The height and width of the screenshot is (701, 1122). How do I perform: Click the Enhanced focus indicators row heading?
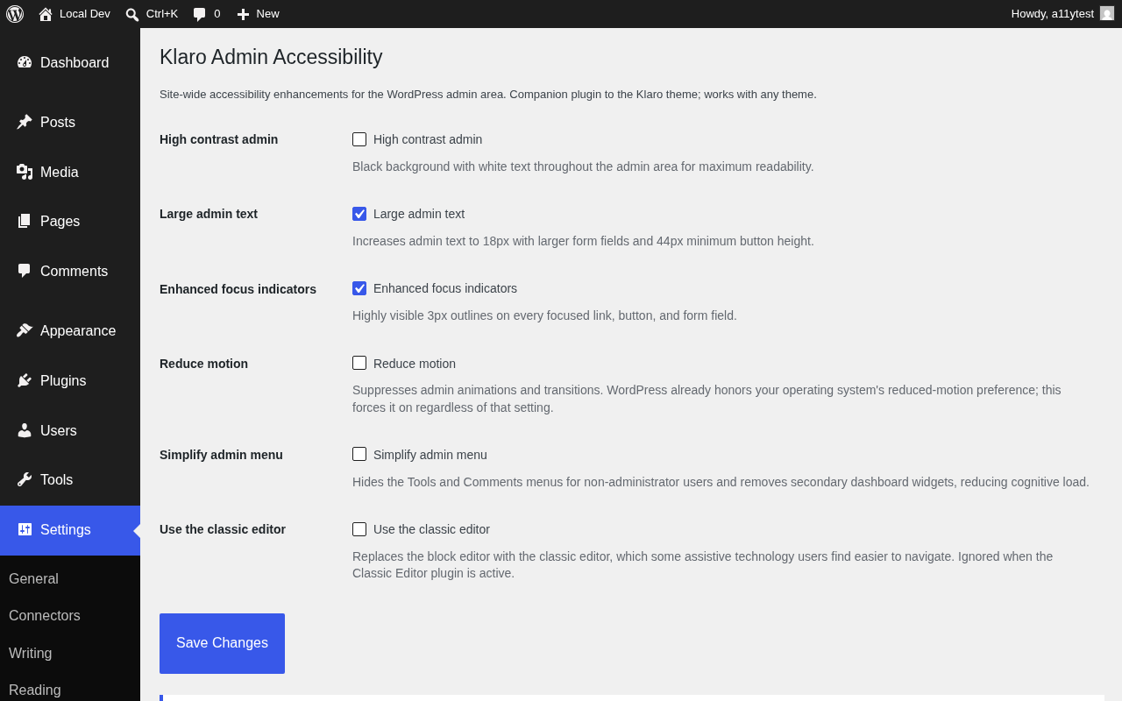(x=238, y=289)
